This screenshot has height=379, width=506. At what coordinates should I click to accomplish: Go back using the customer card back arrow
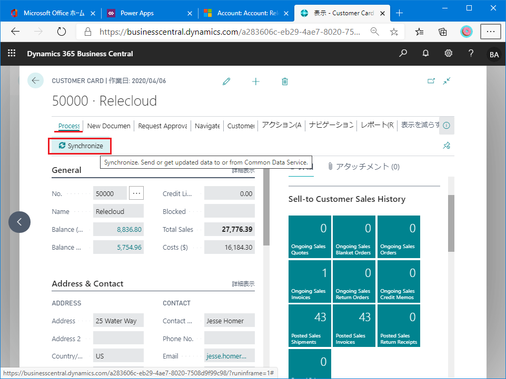pyautogui.click(x=35, y=80)
